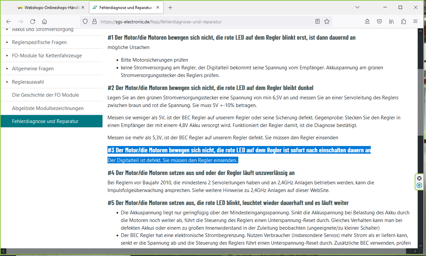Expand the Reglerauswahl section arrow
426x256 pixels.
coord(7,82)
